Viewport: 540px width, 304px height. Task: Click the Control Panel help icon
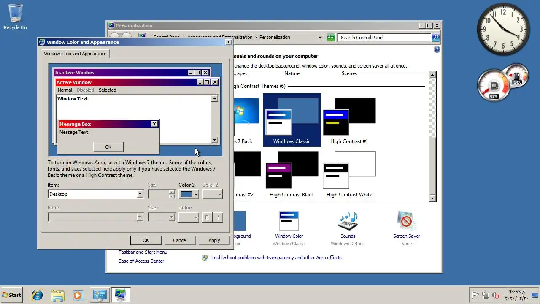tap(437, 49)
